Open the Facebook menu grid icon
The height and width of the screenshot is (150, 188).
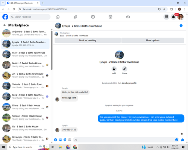[166, 17]
